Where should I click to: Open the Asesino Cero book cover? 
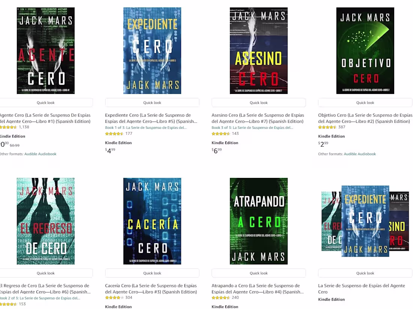259,51
